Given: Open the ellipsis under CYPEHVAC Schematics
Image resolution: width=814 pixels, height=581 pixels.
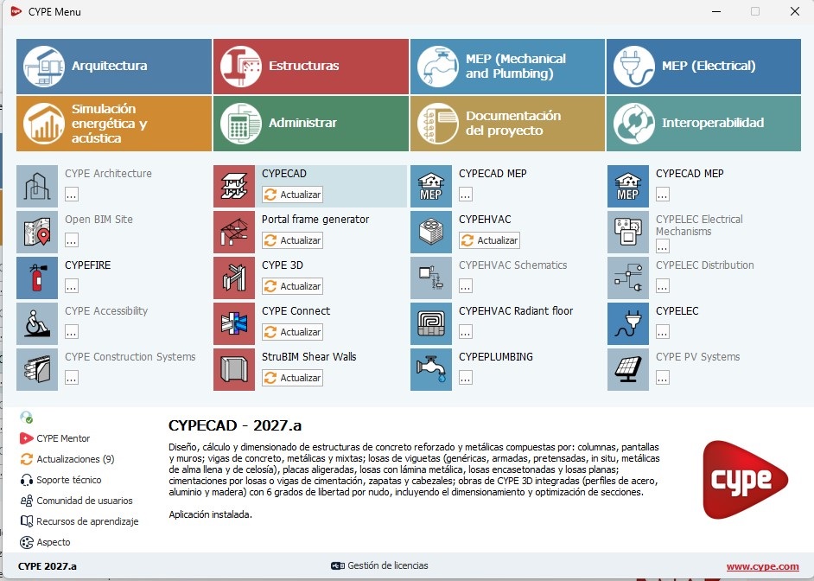Looking at the screenshot, I should (466, 286).
